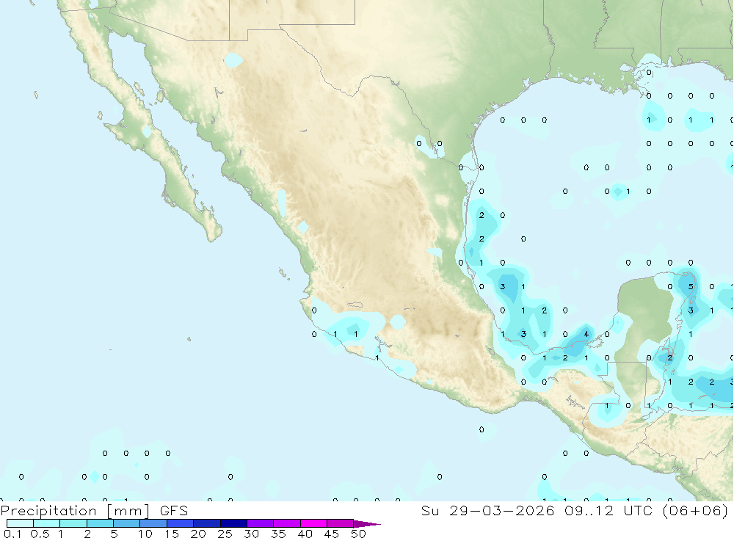Viewport: 734px width, 538px height.
Task: Click the '25' legend scale label
Action: (225, 534)
